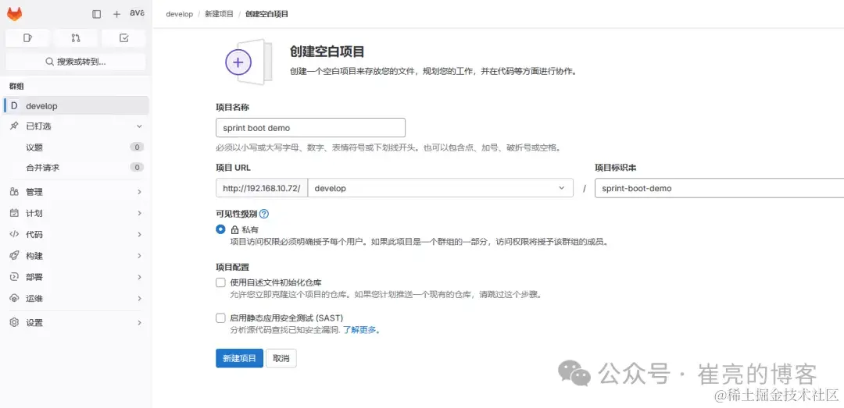Click the 可见性级别 help question icon
Screen dimensions: 844x408
click(264, 214)
